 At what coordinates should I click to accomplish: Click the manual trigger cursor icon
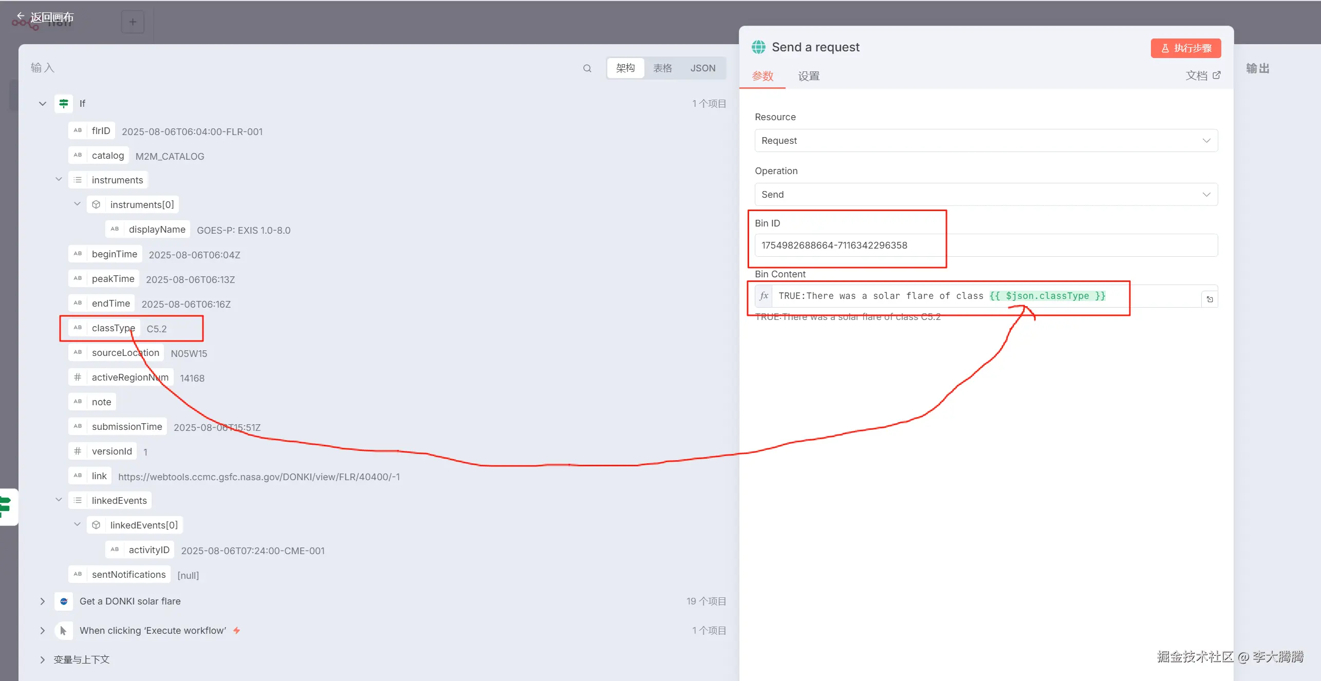pyautogui.click(x=64, y=630)
